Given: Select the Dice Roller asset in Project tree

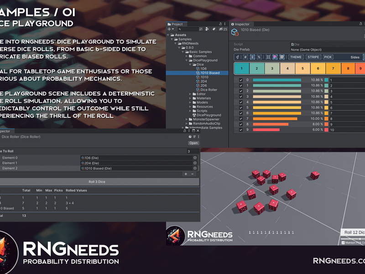Looking at the screenshot, I should [207, 90].
